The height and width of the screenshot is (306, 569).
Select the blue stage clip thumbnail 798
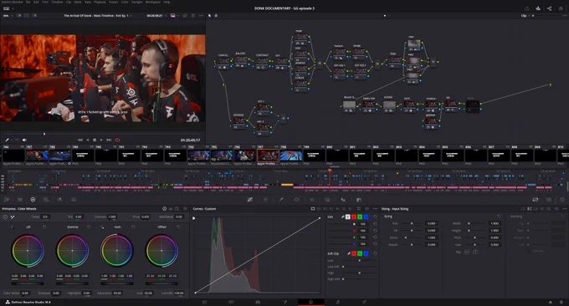tap(291, 156)
